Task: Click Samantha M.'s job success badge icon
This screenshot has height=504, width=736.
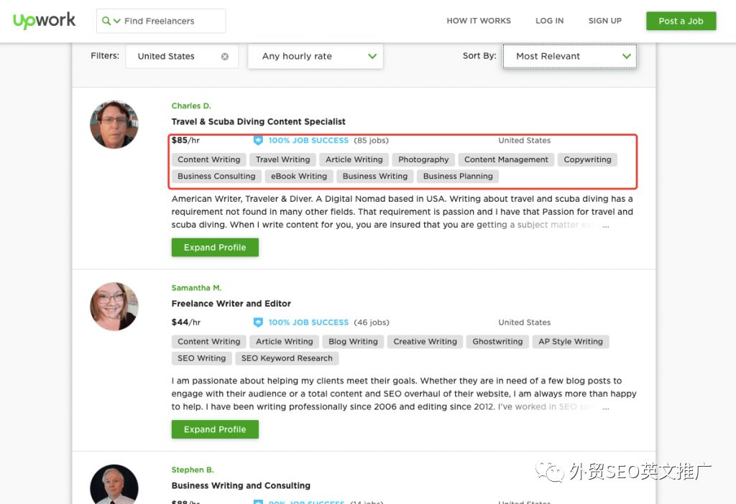Action: click(x=258, y=322)
